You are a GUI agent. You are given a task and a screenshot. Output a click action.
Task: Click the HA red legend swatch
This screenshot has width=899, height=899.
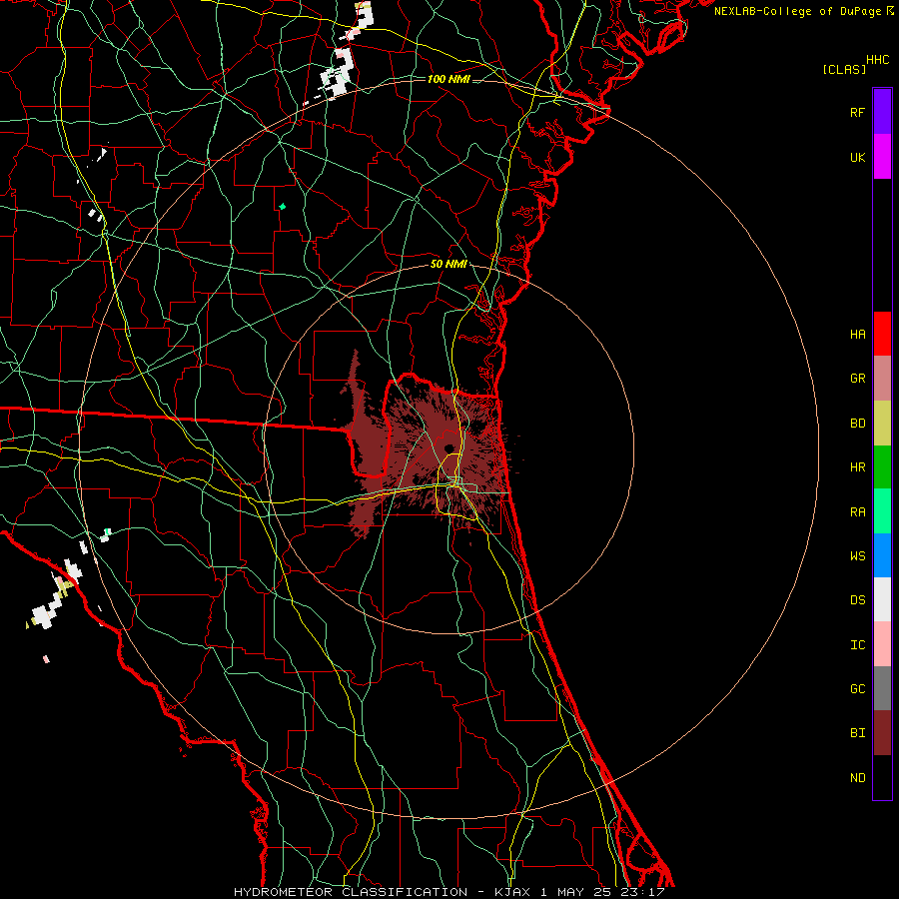click(882, 334)
